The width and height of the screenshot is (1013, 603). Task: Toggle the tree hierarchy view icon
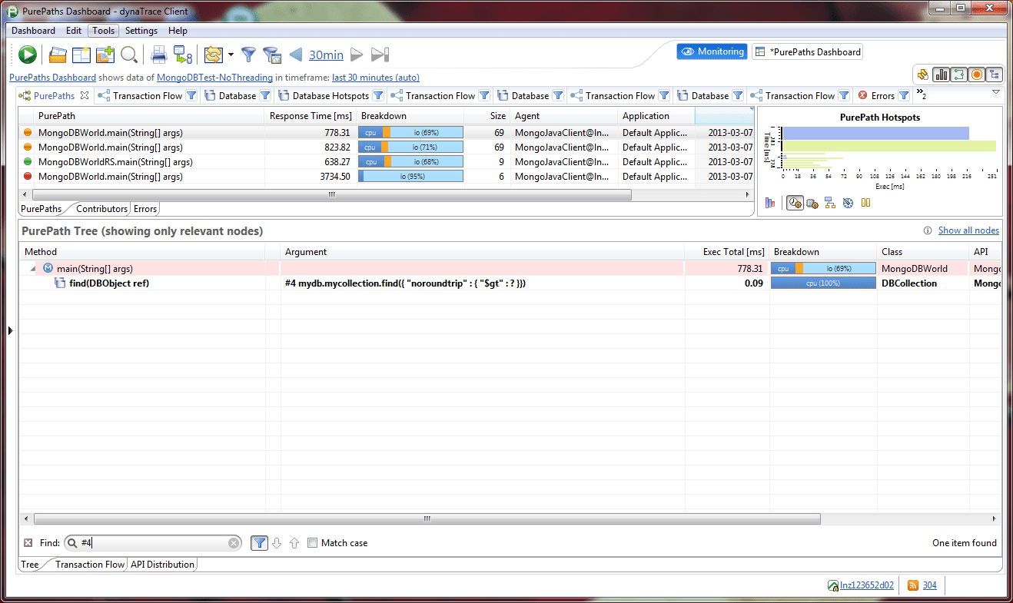pos(995,75)
